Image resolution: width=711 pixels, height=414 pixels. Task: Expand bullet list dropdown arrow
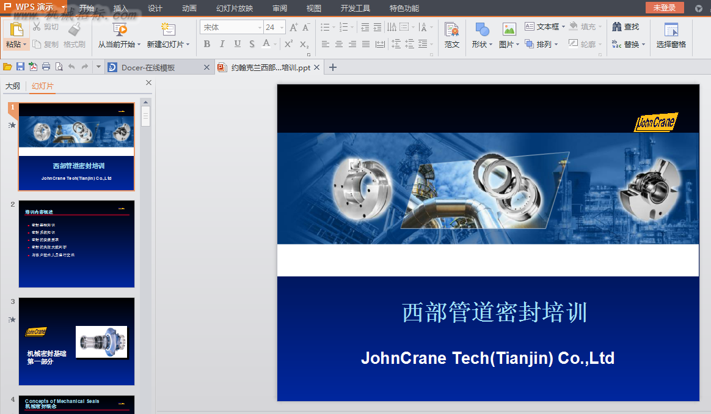tap(334, 28)
